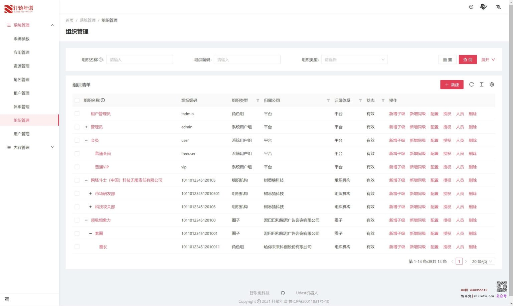Click 人员 for the 管理员 row

click(x=460, y=127)
